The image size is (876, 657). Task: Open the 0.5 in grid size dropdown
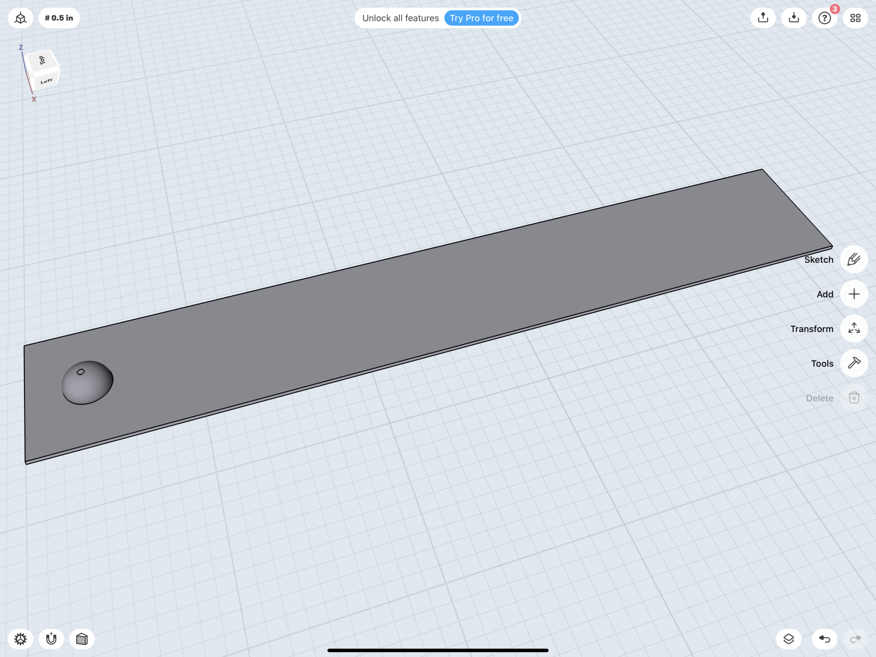pos(59,18)
